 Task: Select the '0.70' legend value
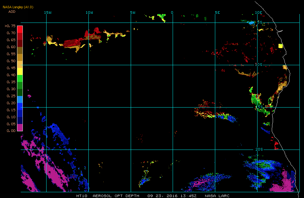tap(11, 33)
